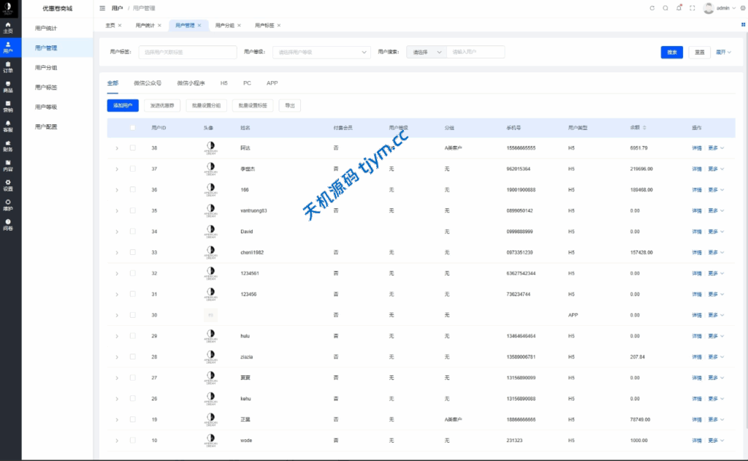The height and width of the screenshot is (461, 748).
Task: Switch to the 用户分组 page tab
Action: pos(225,25)
